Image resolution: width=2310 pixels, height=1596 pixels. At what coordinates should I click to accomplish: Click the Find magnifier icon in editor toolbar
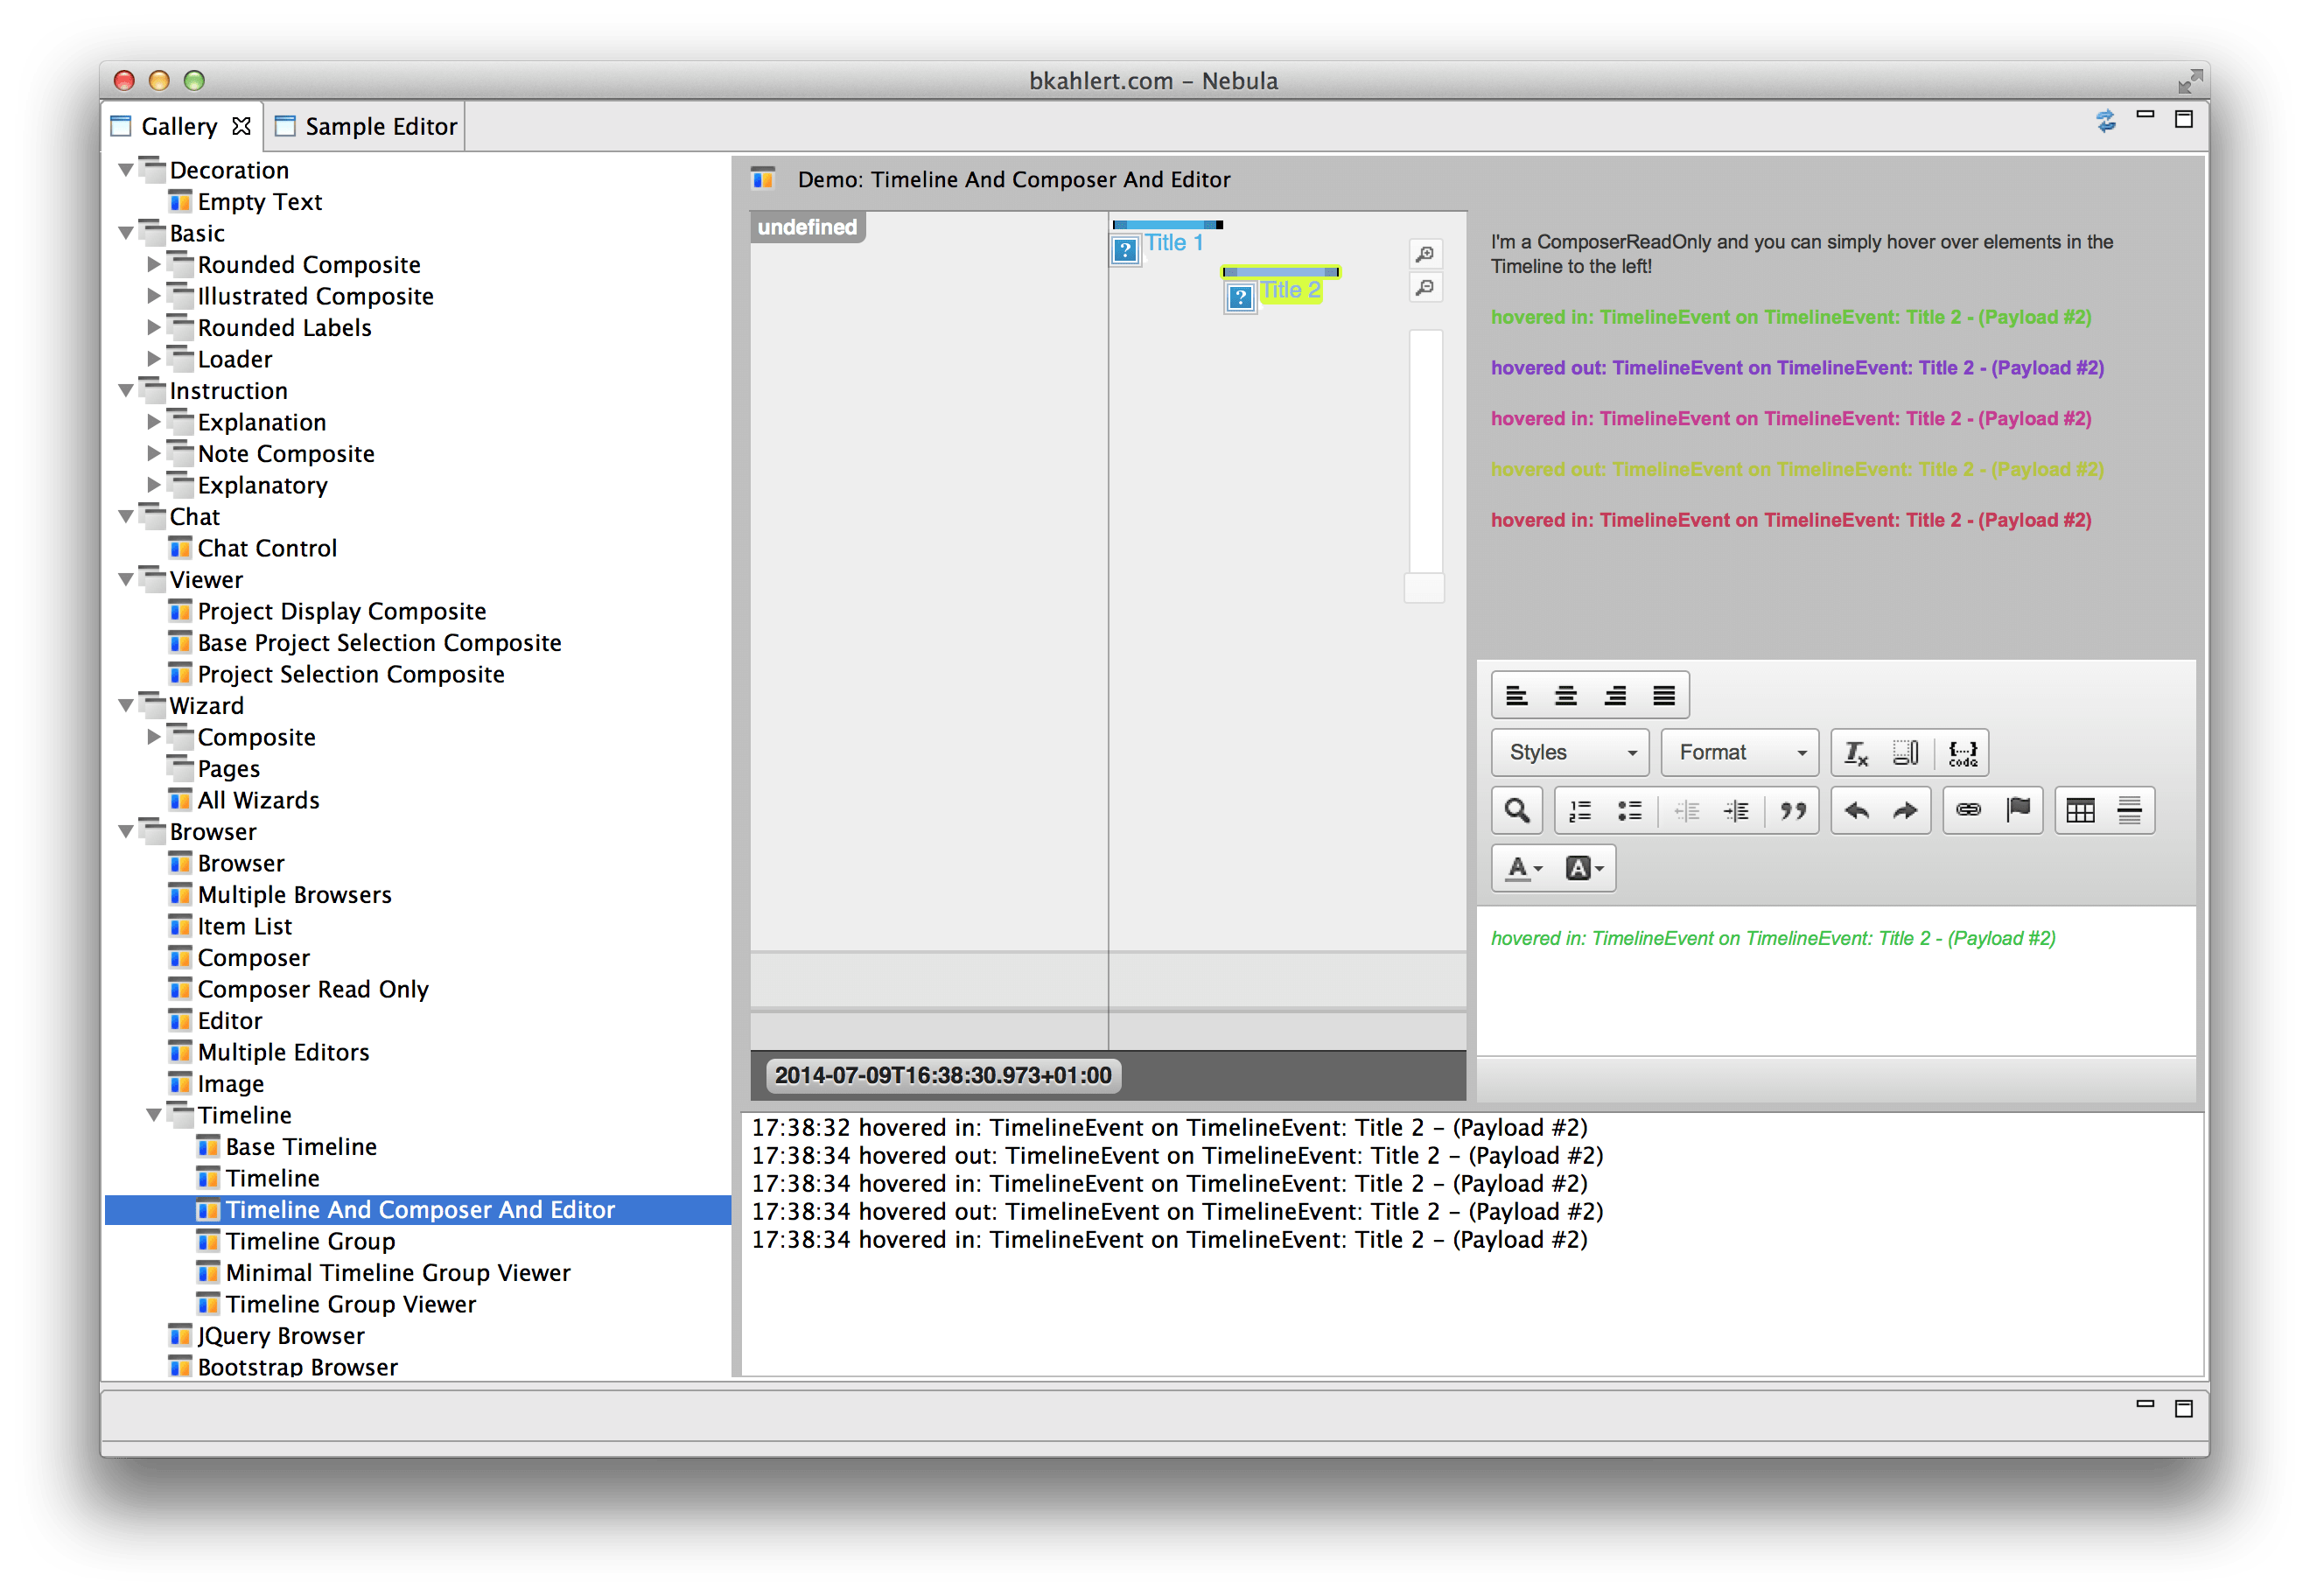1517,810
